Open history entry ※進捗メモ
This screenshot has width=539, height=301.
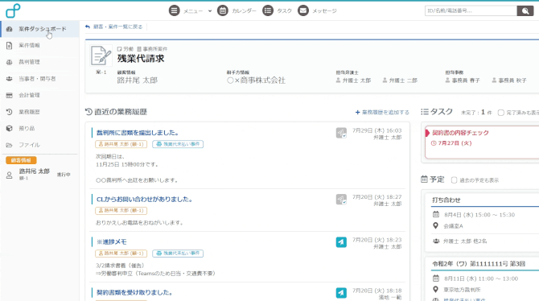(x=111, y=241)
